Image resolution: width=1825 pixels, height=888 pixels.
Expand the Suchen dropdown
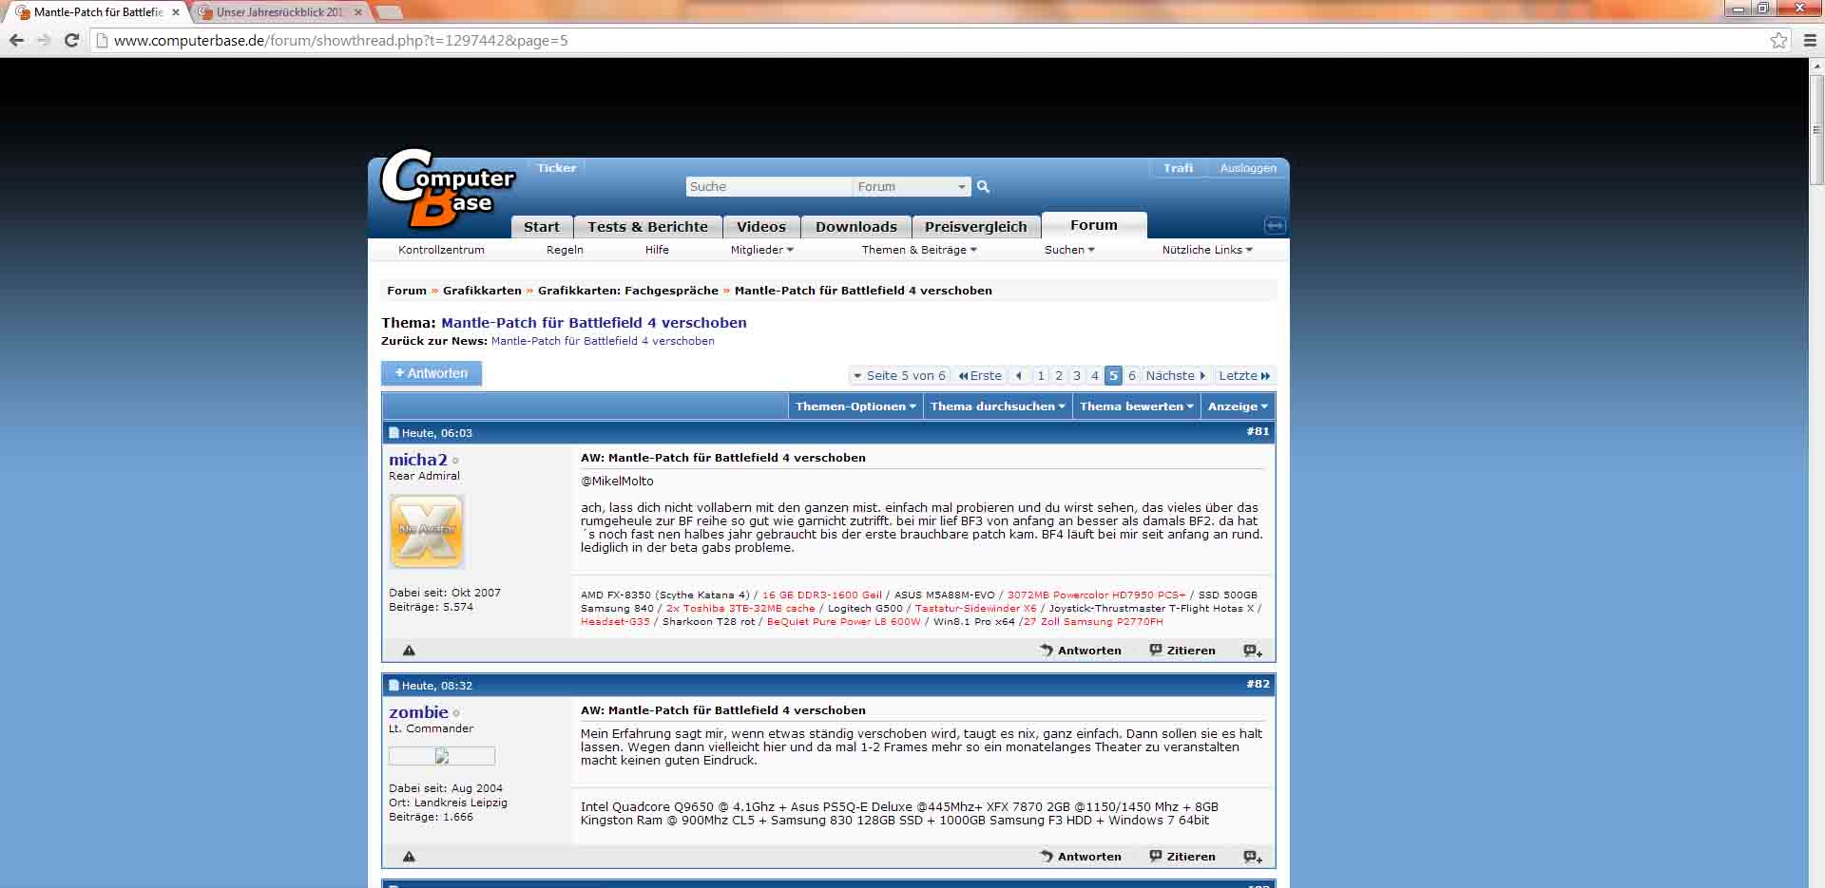click(x=1069, y=250)
